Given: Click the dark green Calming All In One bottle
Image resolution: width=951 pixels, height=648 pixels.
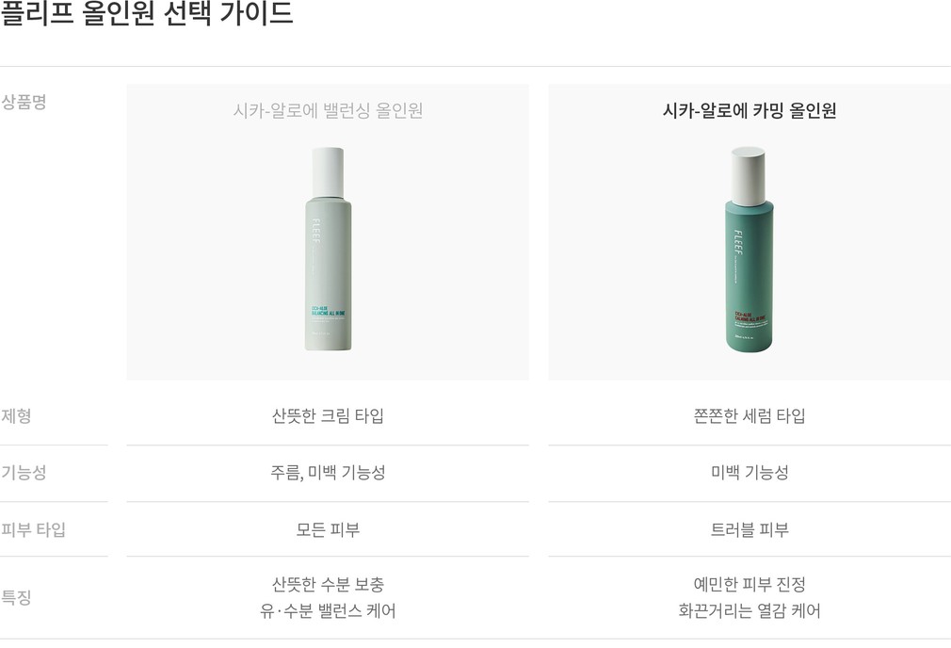Looking at the screenshot, I should click(x=750, y=249).
